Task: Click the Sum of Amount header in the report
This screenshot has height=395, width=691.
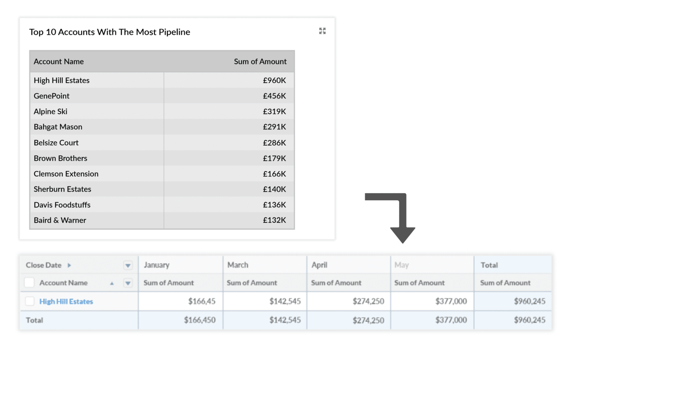Action: pos(260,61)
